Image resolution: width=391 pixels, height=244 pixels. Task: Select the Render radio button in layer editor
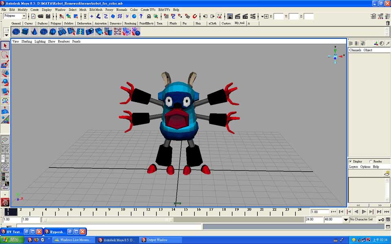coord(370,161)
